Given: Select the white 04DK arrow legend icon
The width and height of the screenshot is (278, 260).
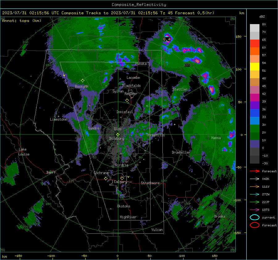Looking at the screenshot, I should pos(255,179).
